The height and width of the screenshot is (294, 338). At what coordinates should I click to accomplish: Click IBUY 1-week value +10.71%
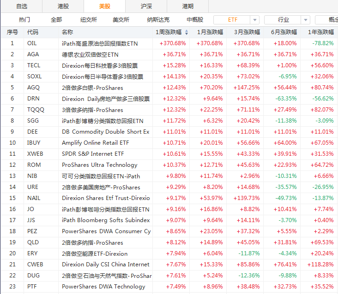(174, 143)
